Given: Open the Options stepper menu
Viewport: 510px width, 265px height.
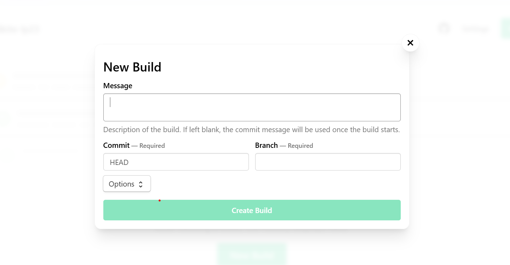Looking at the screenshot, I should point(127,183).
